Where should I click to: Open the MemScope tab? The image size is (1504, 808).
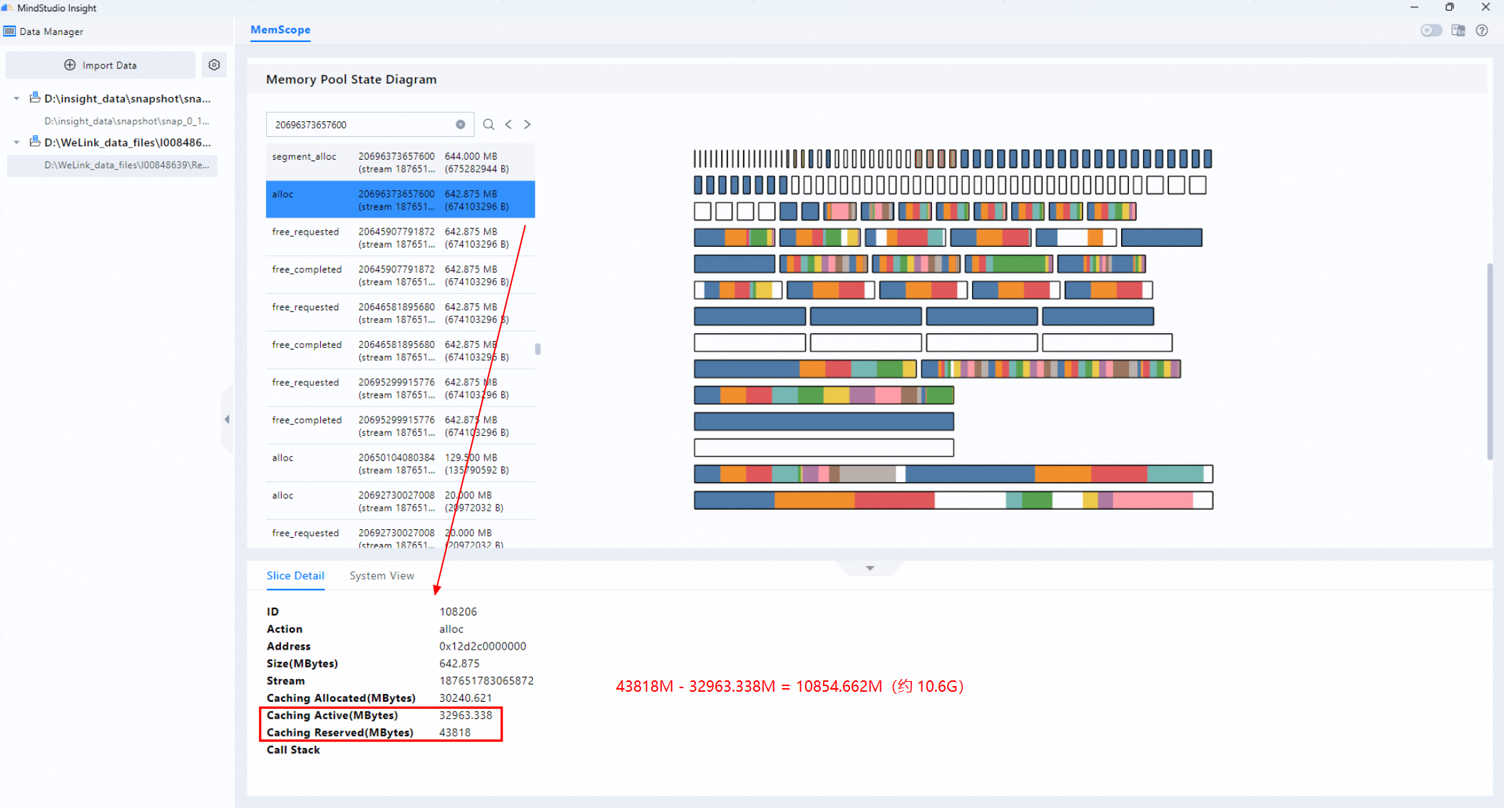click(x=280, y=30)
